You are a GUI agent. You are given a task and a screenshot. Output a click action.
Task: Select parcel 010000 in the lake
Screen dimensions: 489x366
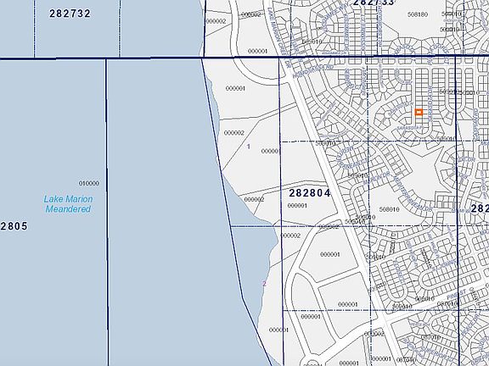point(89,183)
